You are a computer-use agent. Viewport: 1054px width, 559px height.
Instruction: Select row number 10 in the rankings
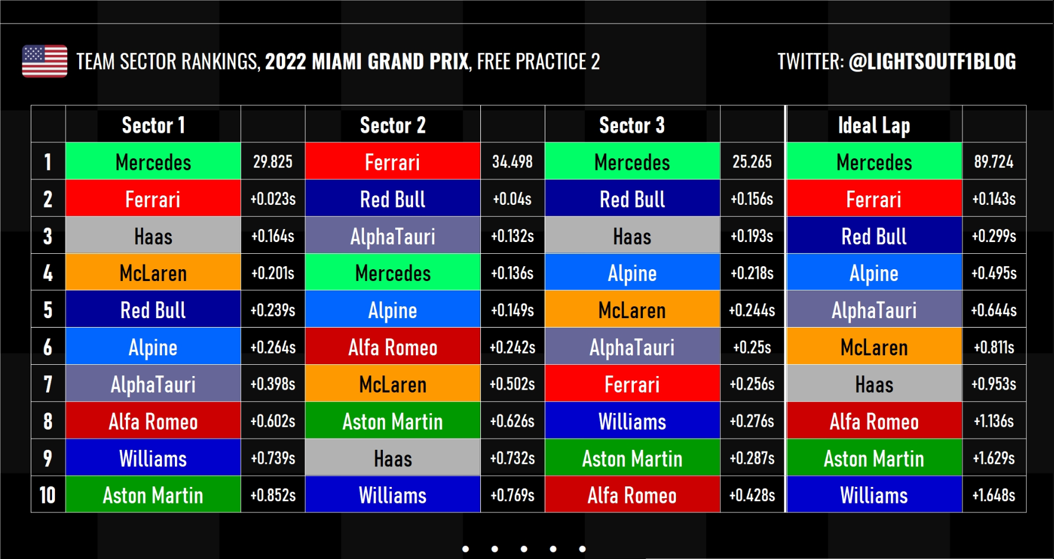click(48, 495)
